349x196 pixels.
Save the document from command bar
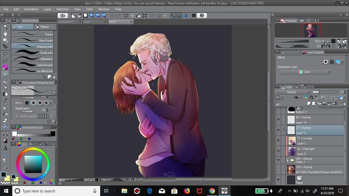click(x=85, y=16)
